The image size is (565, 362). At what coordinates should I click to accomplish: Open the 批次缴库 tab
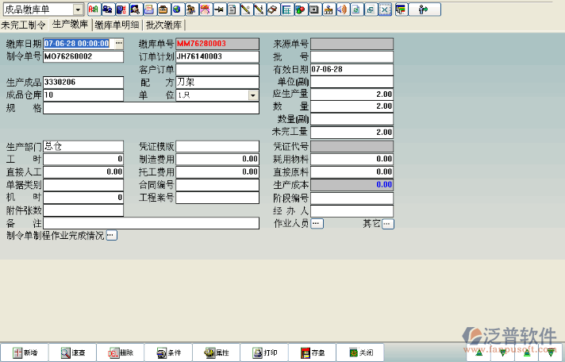pos(164,25)
